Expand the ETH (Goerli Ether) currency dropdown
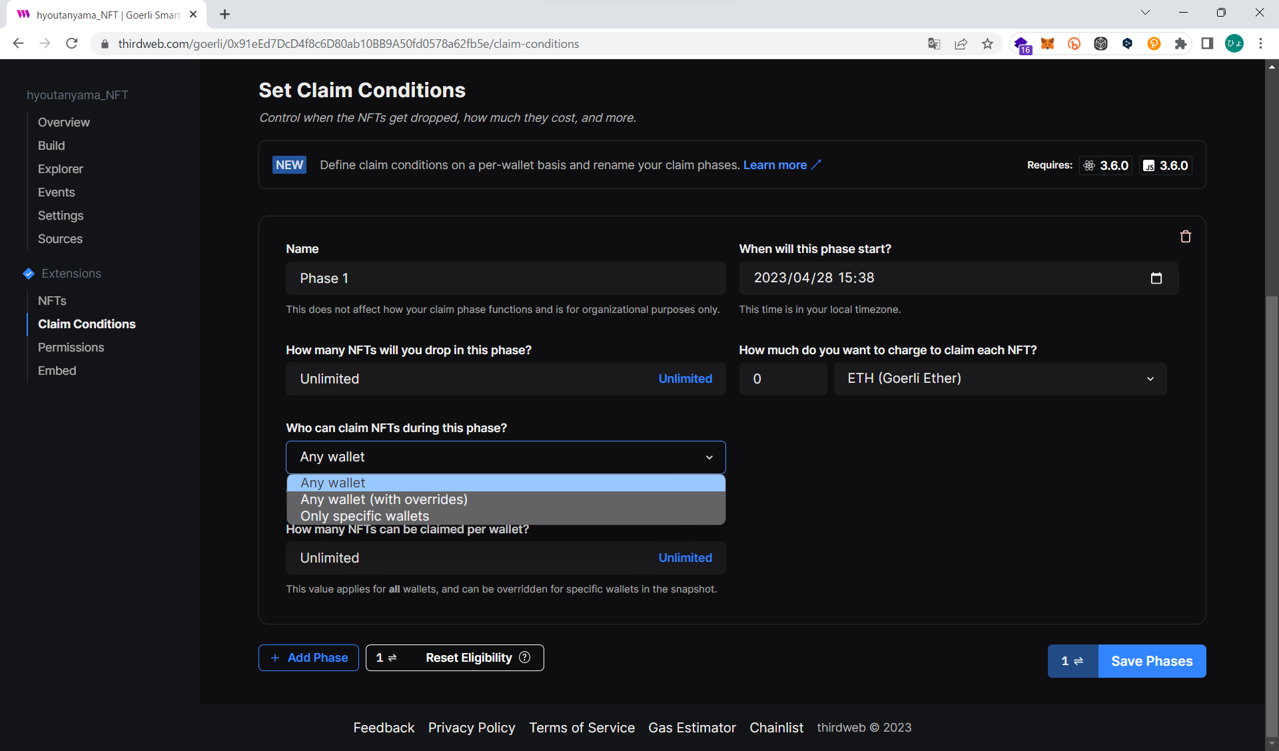The image size is (1279, 751). [x=999, y=379]
